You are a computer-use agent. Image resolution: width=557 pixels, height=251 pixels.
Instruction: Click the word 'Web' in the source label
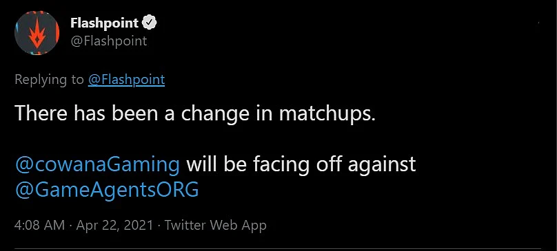[x=223, y=225]
